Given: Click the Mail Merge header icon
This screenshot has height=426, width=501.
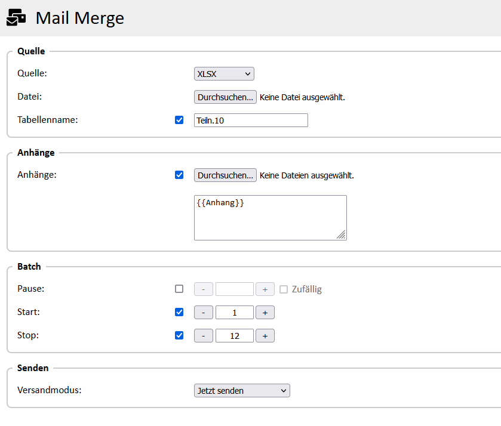Looking at the screenshot, I should pyautogui.click(x=16, y=18).
